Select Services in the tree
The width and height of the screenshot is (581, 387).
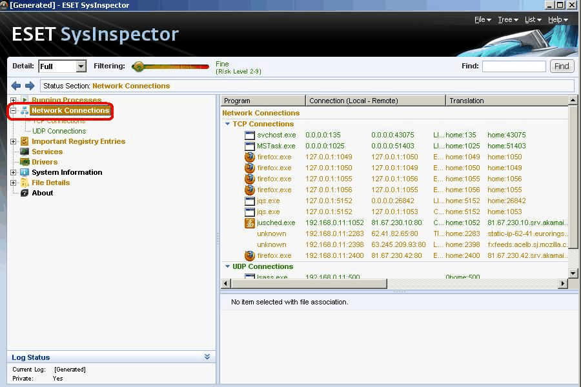[x=47, y=152]
